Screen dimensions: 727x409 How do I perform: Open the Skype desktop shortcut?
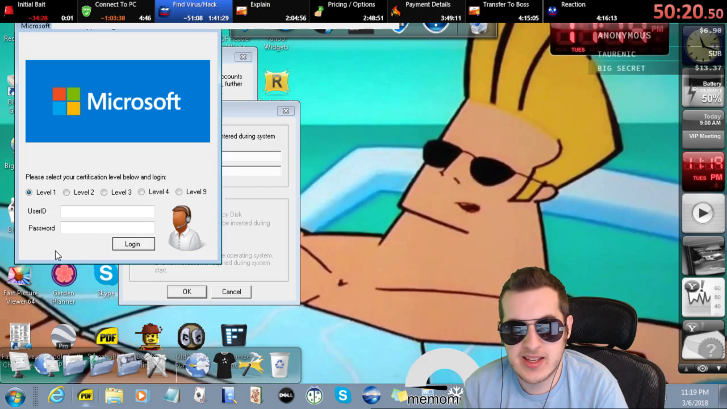tap(106, 281)
